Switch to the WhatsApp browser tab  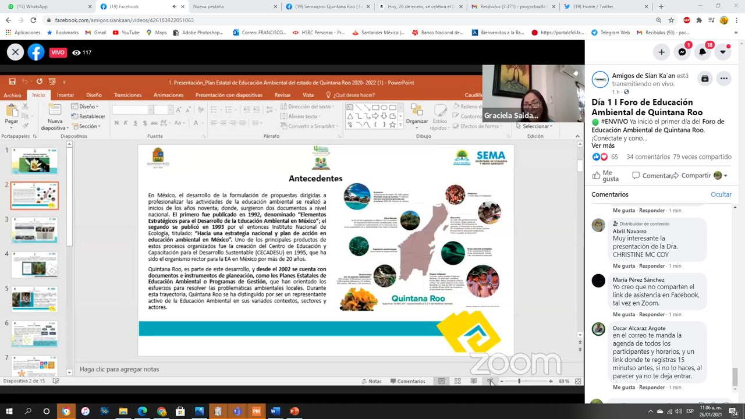(47, 6)
